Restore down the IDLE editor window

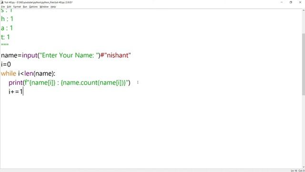coord(291,2)
